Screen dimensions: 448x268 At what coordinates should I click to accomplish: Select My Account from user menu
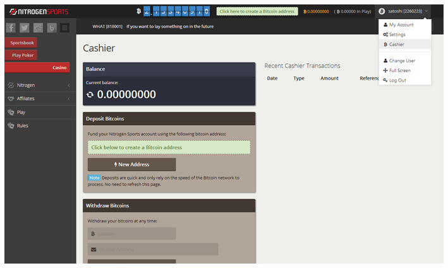pos(401,25)
